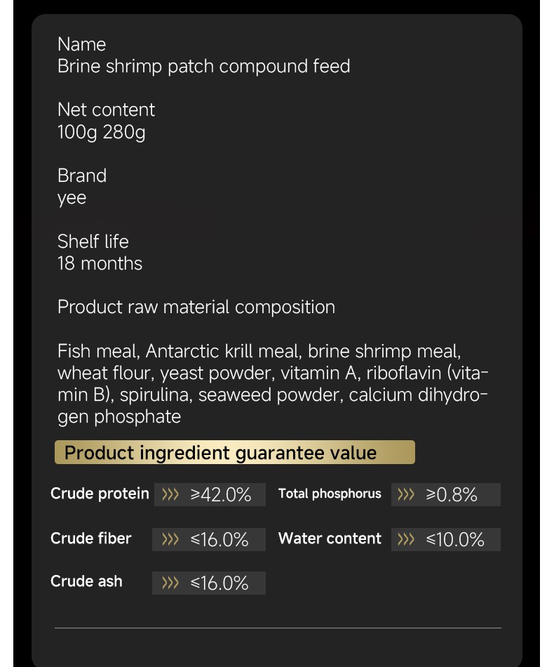The width and height of the screenshot is (554, 667).
Task: Click the Brine shrimp patch compound feed text
Action: click(x=204, y=67)
